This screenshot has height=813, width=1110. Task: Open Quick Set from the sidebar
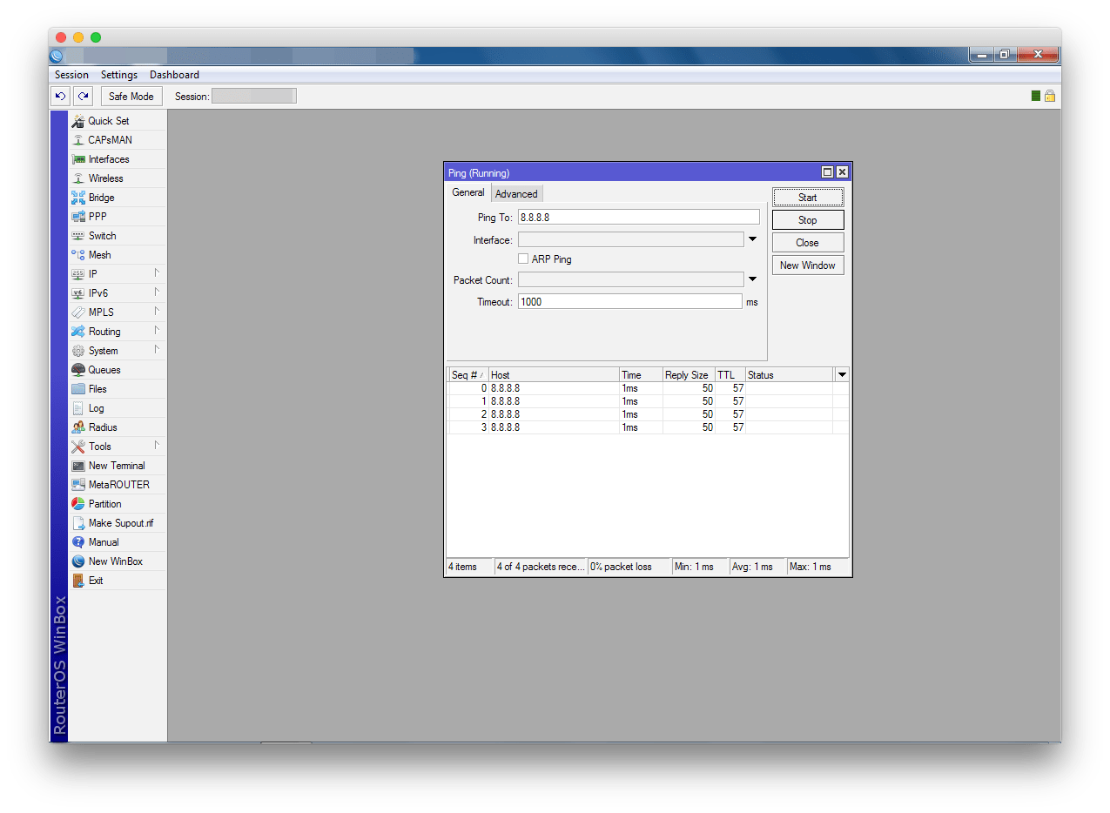[108, 121]
